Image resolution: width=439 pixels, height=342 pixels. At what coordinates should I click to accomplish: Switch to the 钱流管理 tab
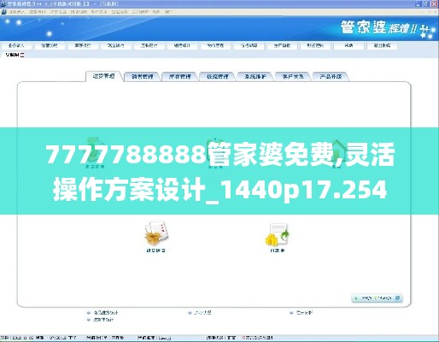[x=218, y=76]
